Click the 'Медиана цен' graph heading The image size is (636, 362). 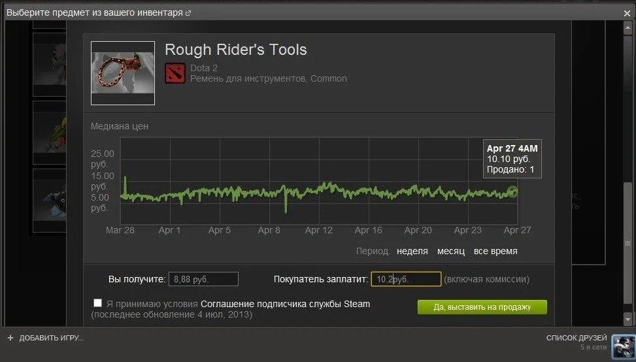coord(120,126)
